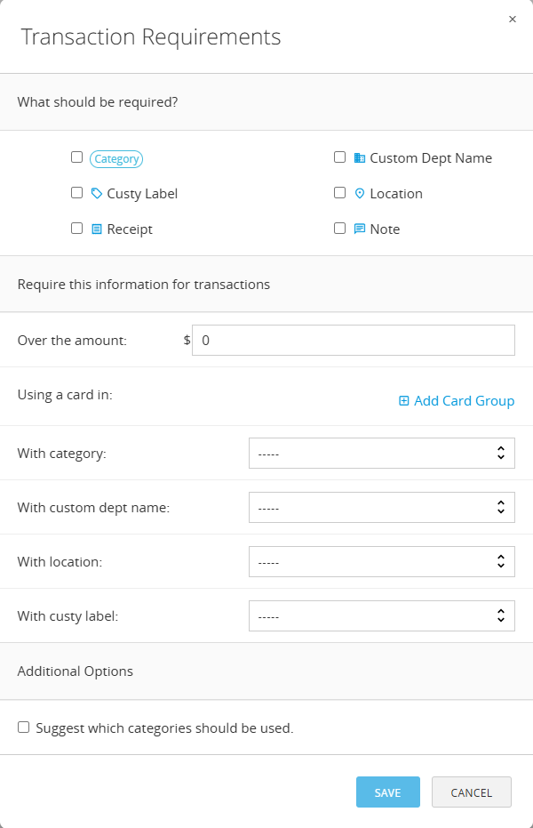Click the plus icon for Add Card Group

click(404, 401)
